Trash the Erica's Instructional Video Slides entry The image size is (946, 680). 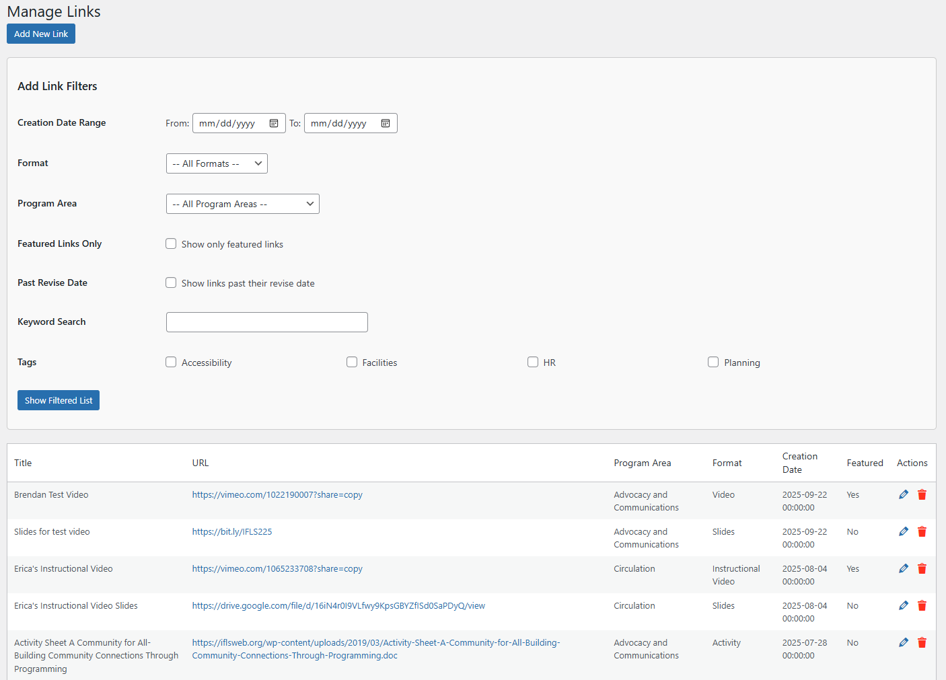pyautogui.click(x=922, y=605)
